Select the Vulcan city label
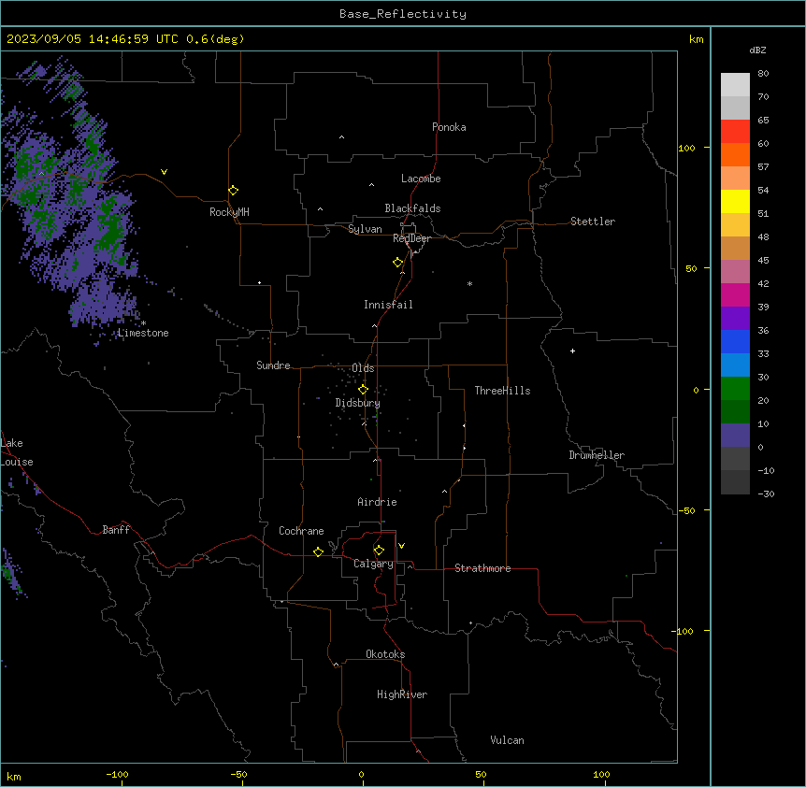This screenshot has width=806, height=787. coord(508,740)
